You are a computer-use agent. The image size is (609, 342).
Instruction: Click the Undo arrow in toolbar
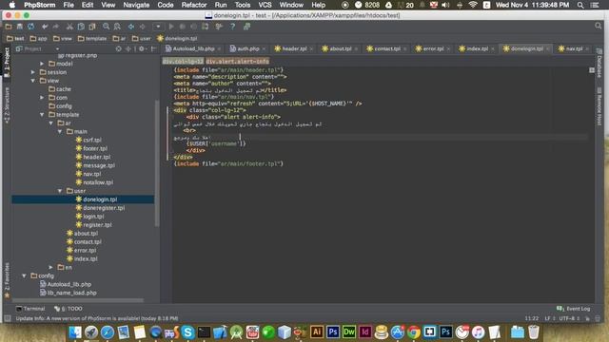(45, 27)
